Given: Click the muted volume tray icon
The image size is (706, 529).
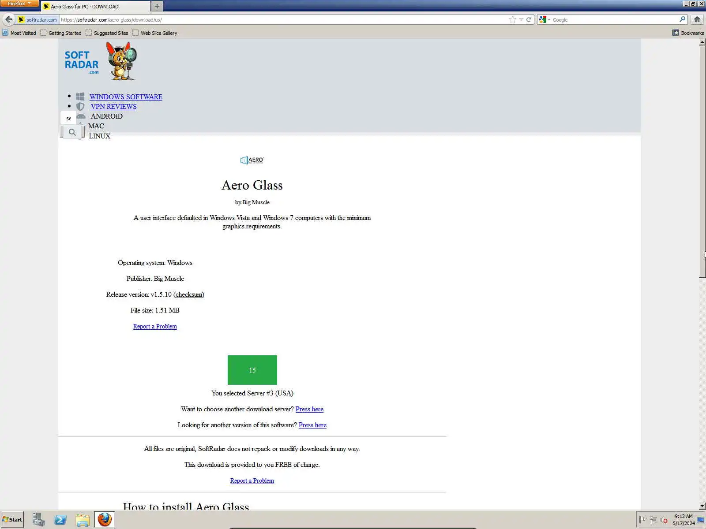Looking at the screenshot, I should (664, 520).
